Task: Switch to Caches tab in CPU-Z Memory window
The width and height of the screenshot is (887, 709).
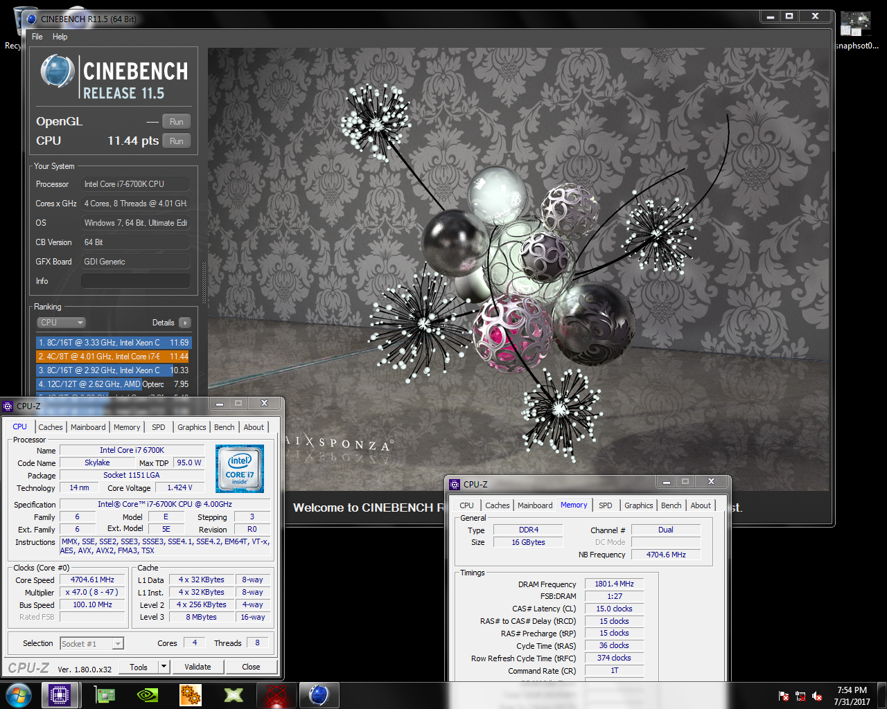Action: (498, 505)
